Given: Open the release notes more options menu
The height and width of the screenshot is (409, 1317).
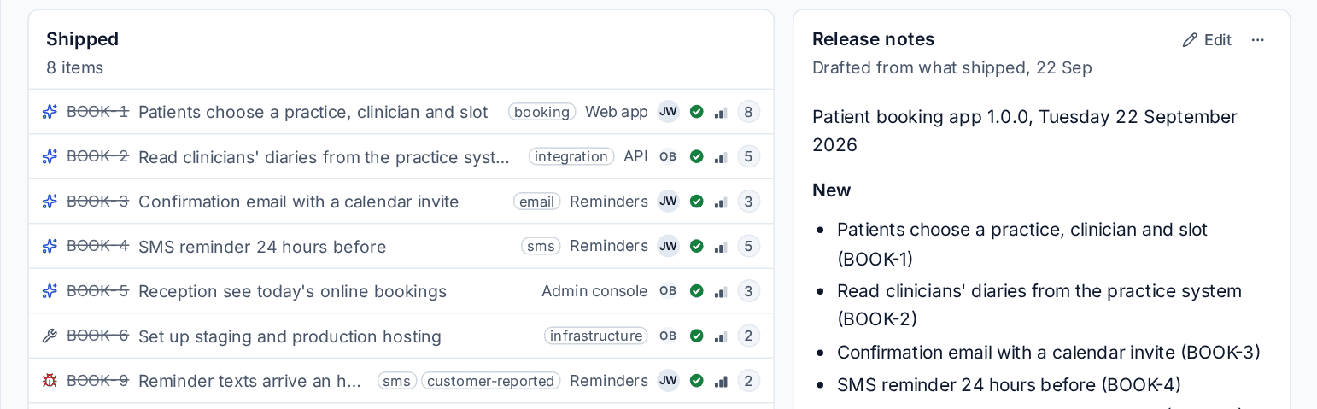Looking at the screenshot, I should 1257,40.
